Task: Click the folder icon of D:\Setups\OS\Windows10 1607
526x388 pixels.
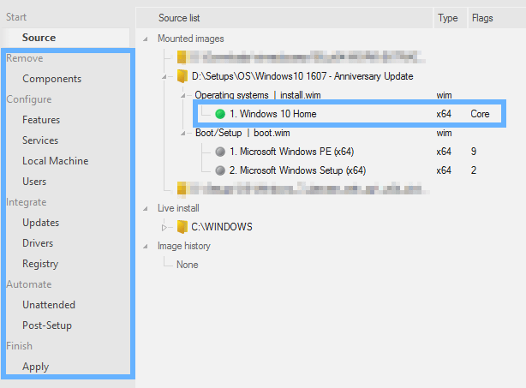Action: [182, 76]
